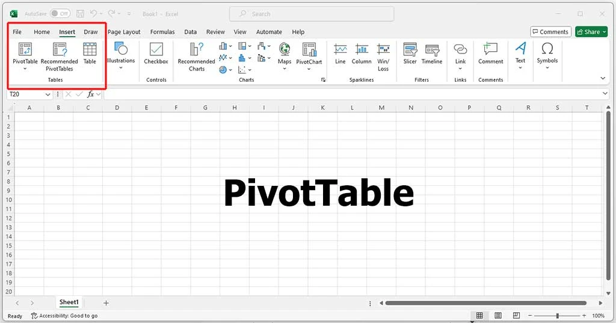This screenshot has height=323, width=616.
Task: Click the Redo icon
Action: pos(111,14)
